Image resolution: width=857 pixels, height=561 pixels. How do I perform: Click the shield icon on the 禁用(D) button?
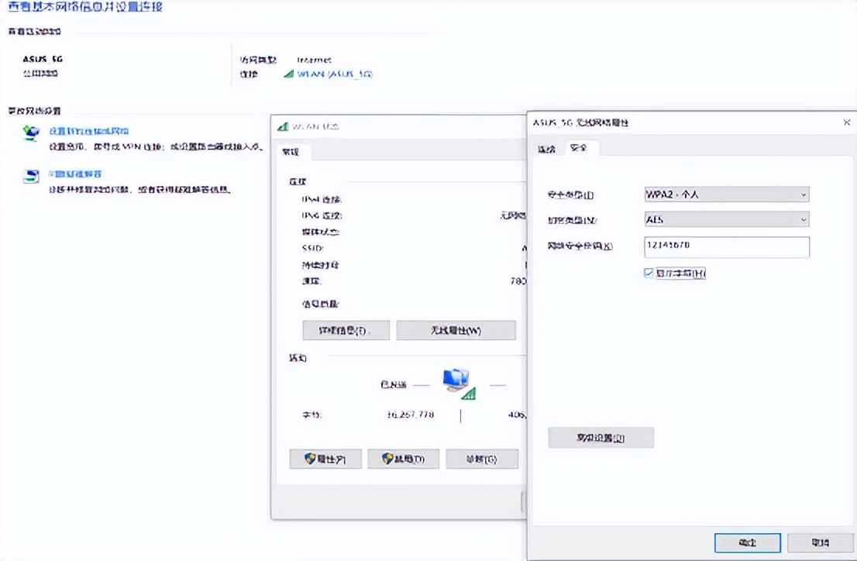(386, 459)
